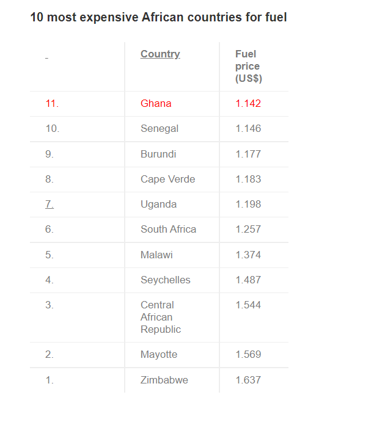This screenshot has height=425, width=371.
Task: Click the red rank number 11
Action: (52, 104)
